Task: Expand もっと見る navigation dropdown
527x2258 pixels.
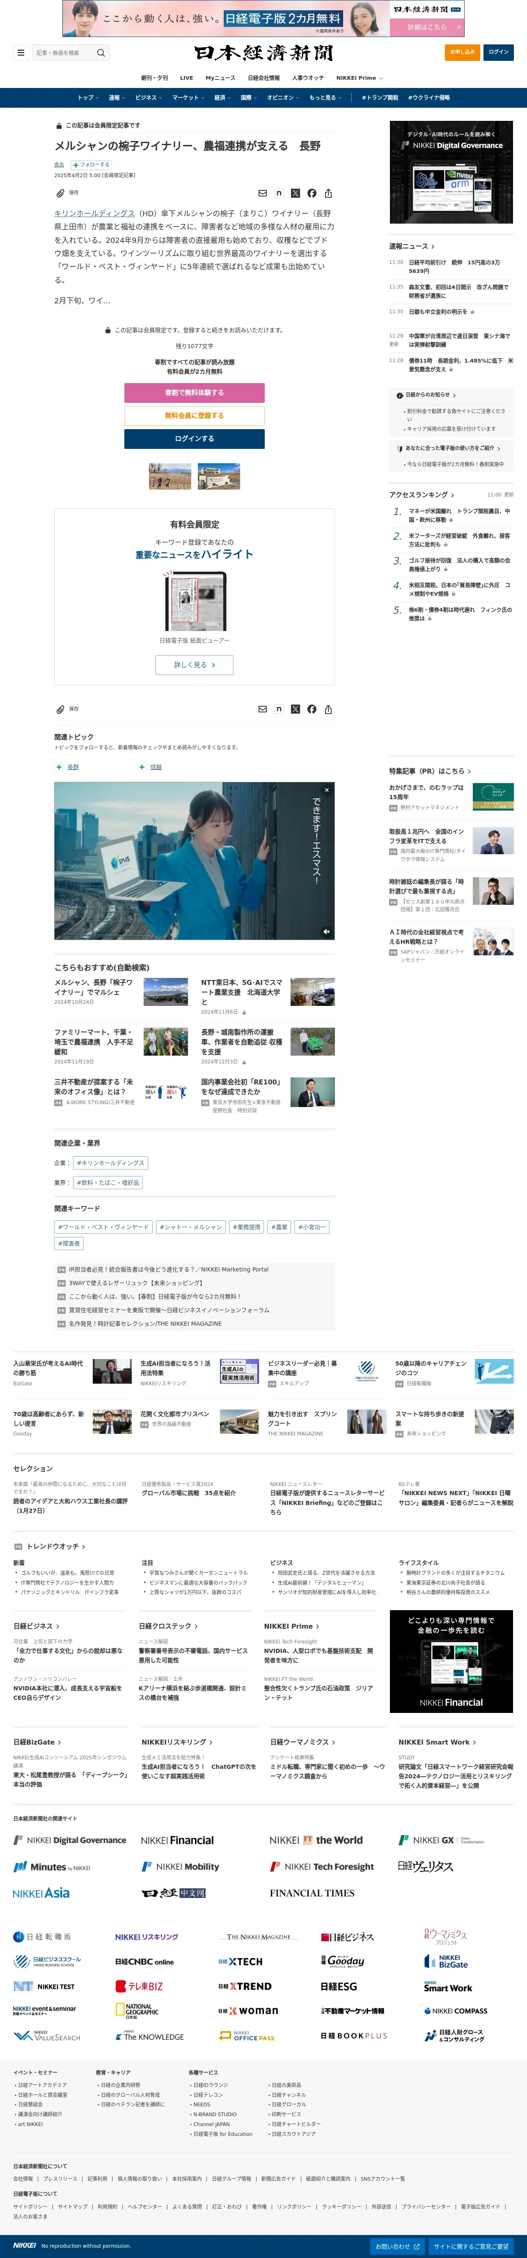Action: click(x=325, y=97)
